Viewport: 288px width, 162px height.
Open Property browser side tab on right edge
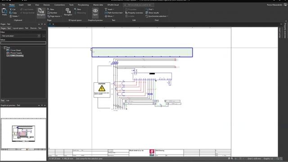(x=285, y=31)
